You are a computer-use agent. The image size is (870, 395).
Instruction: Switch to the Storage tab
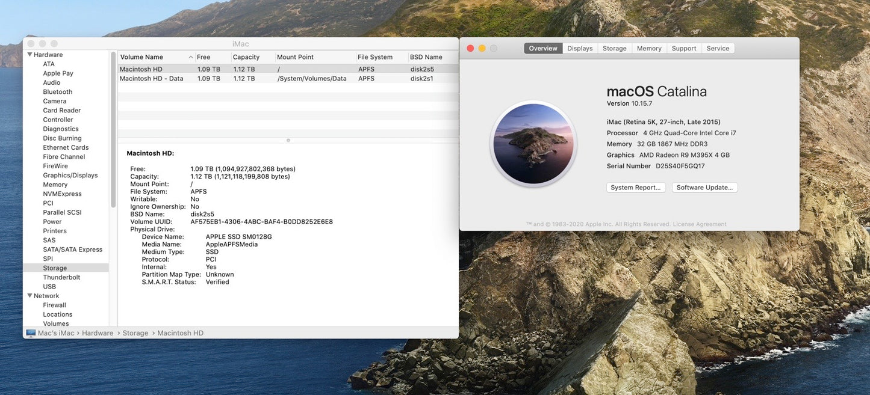coord(614,47)
